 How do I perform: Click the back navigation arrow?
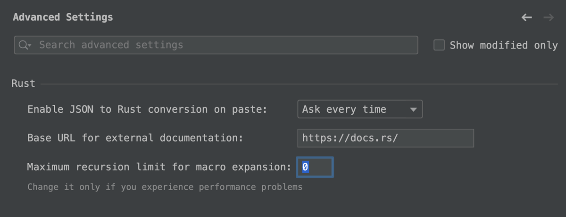click(526, 17)
